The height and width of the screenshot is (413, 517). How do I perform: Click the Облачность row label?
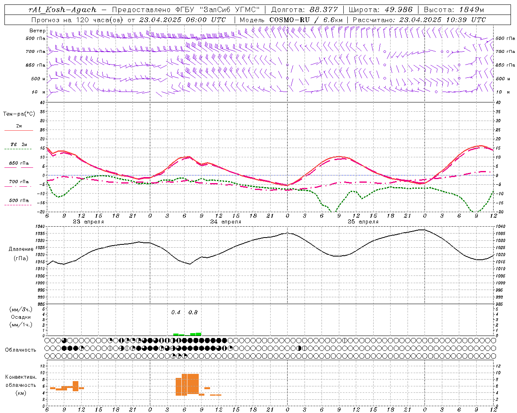tap(21, 350)
